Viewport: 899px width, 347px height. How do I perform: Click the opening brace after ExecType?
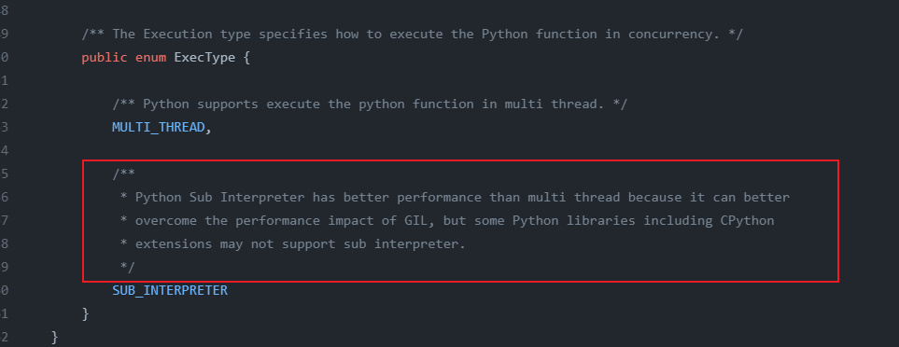click(246, 57)
